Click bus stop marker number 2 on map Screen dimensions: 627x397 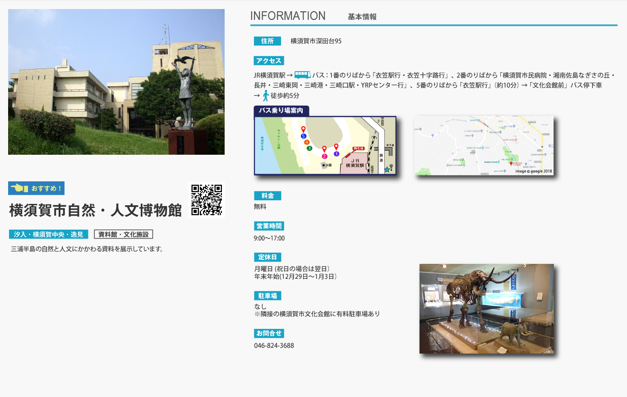pos(324,156)
